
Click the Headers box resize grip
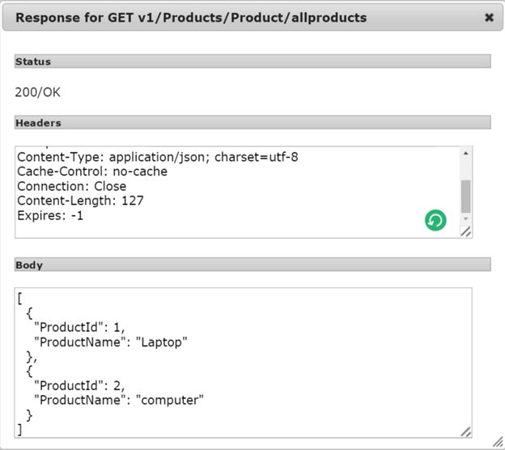click(465, 231)
